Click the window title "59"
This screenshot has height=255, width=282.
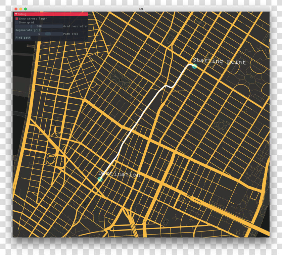(x=141, y=9)
